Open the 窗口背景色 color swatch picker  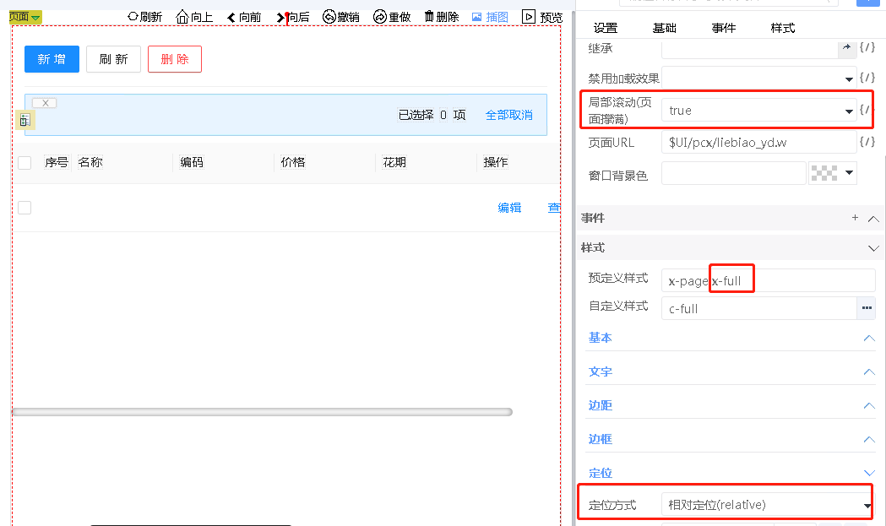(832, 173)
